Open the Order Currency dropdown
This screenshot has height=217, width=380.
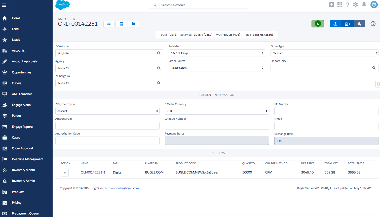pyautogui.click(x=217, y=111)
